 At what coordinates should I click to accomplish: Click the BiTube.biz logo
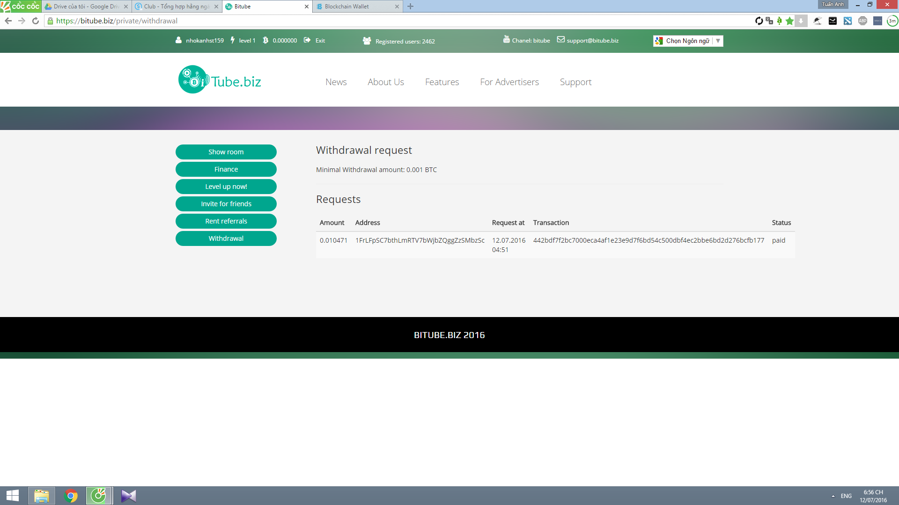[220, 80]
